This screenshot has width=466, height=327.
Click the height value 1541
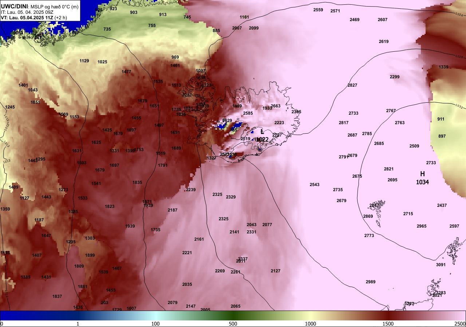coord(96,184)
